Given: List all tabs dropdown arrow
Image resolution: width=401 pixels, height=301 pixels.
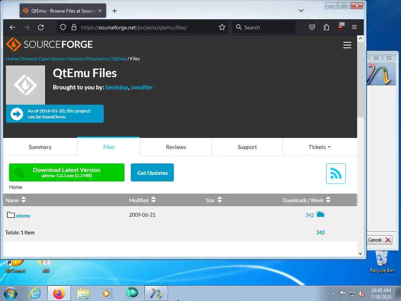Looking at the screenshot, I should [301, 11].
